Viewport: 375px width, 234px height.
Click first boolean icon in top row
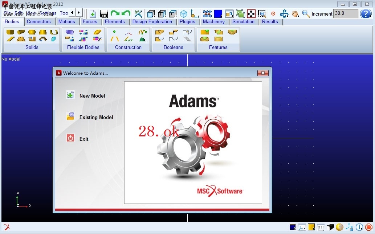coord(159,32)
